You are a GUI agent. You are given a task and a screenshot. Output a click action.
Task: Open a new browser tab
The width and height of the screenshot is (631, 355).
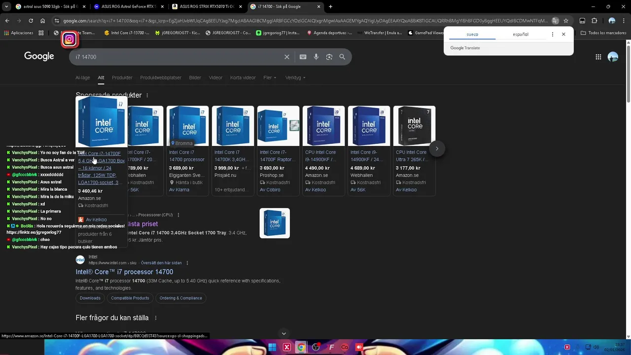point(330,6)
